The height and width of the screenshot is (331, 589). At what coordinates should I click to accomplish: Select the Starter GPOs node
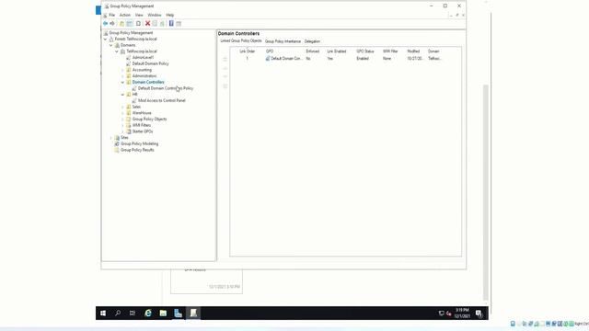click(143, 131)
